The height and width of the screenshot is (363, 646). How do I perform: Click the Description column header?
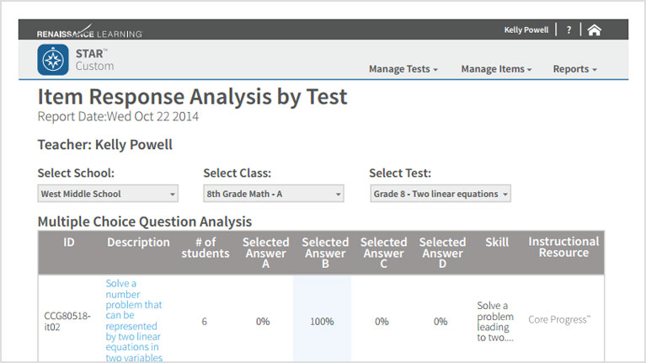[138, 243]
